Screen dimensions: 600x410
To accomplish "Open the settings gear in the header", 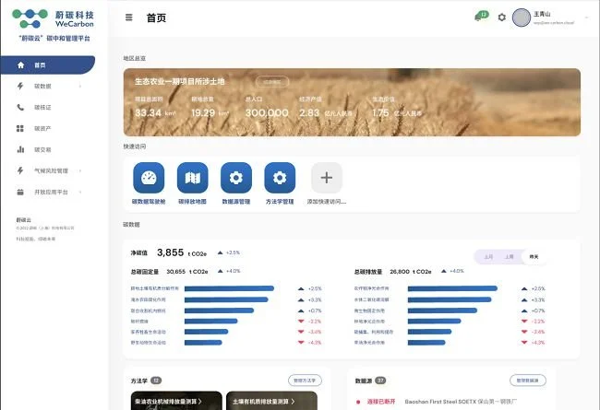I will click(x=502, y=17).
